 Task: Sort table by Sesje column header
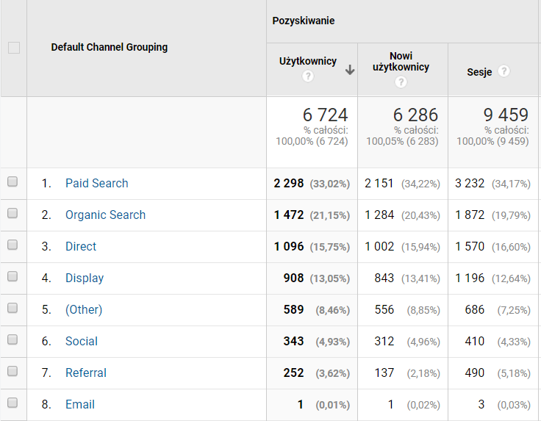click(479, 72)
